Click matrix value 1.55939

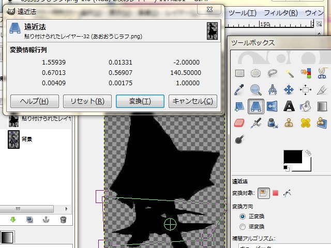54,63
